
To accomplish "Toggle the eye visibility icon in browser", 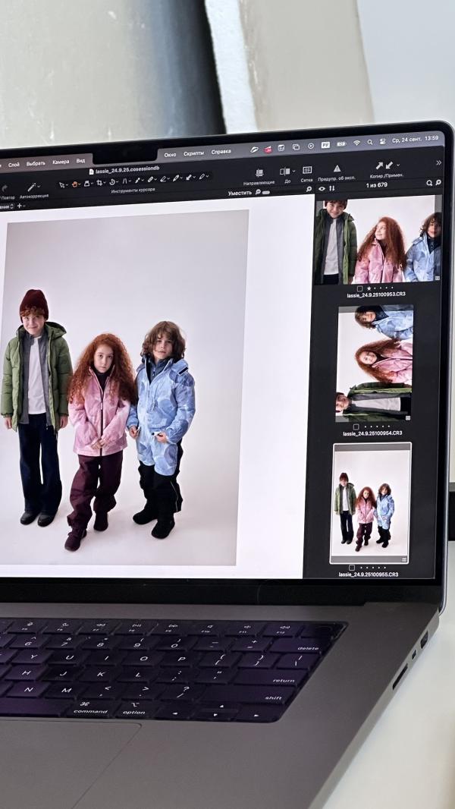I will pos(322,188).
